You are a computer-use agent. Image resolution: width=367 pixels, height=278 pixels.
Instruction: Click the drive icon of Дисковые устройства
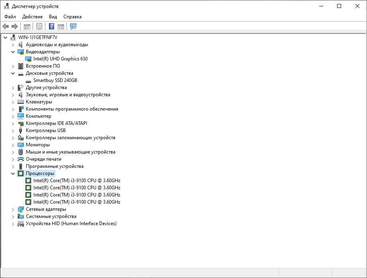pos(21,74)
